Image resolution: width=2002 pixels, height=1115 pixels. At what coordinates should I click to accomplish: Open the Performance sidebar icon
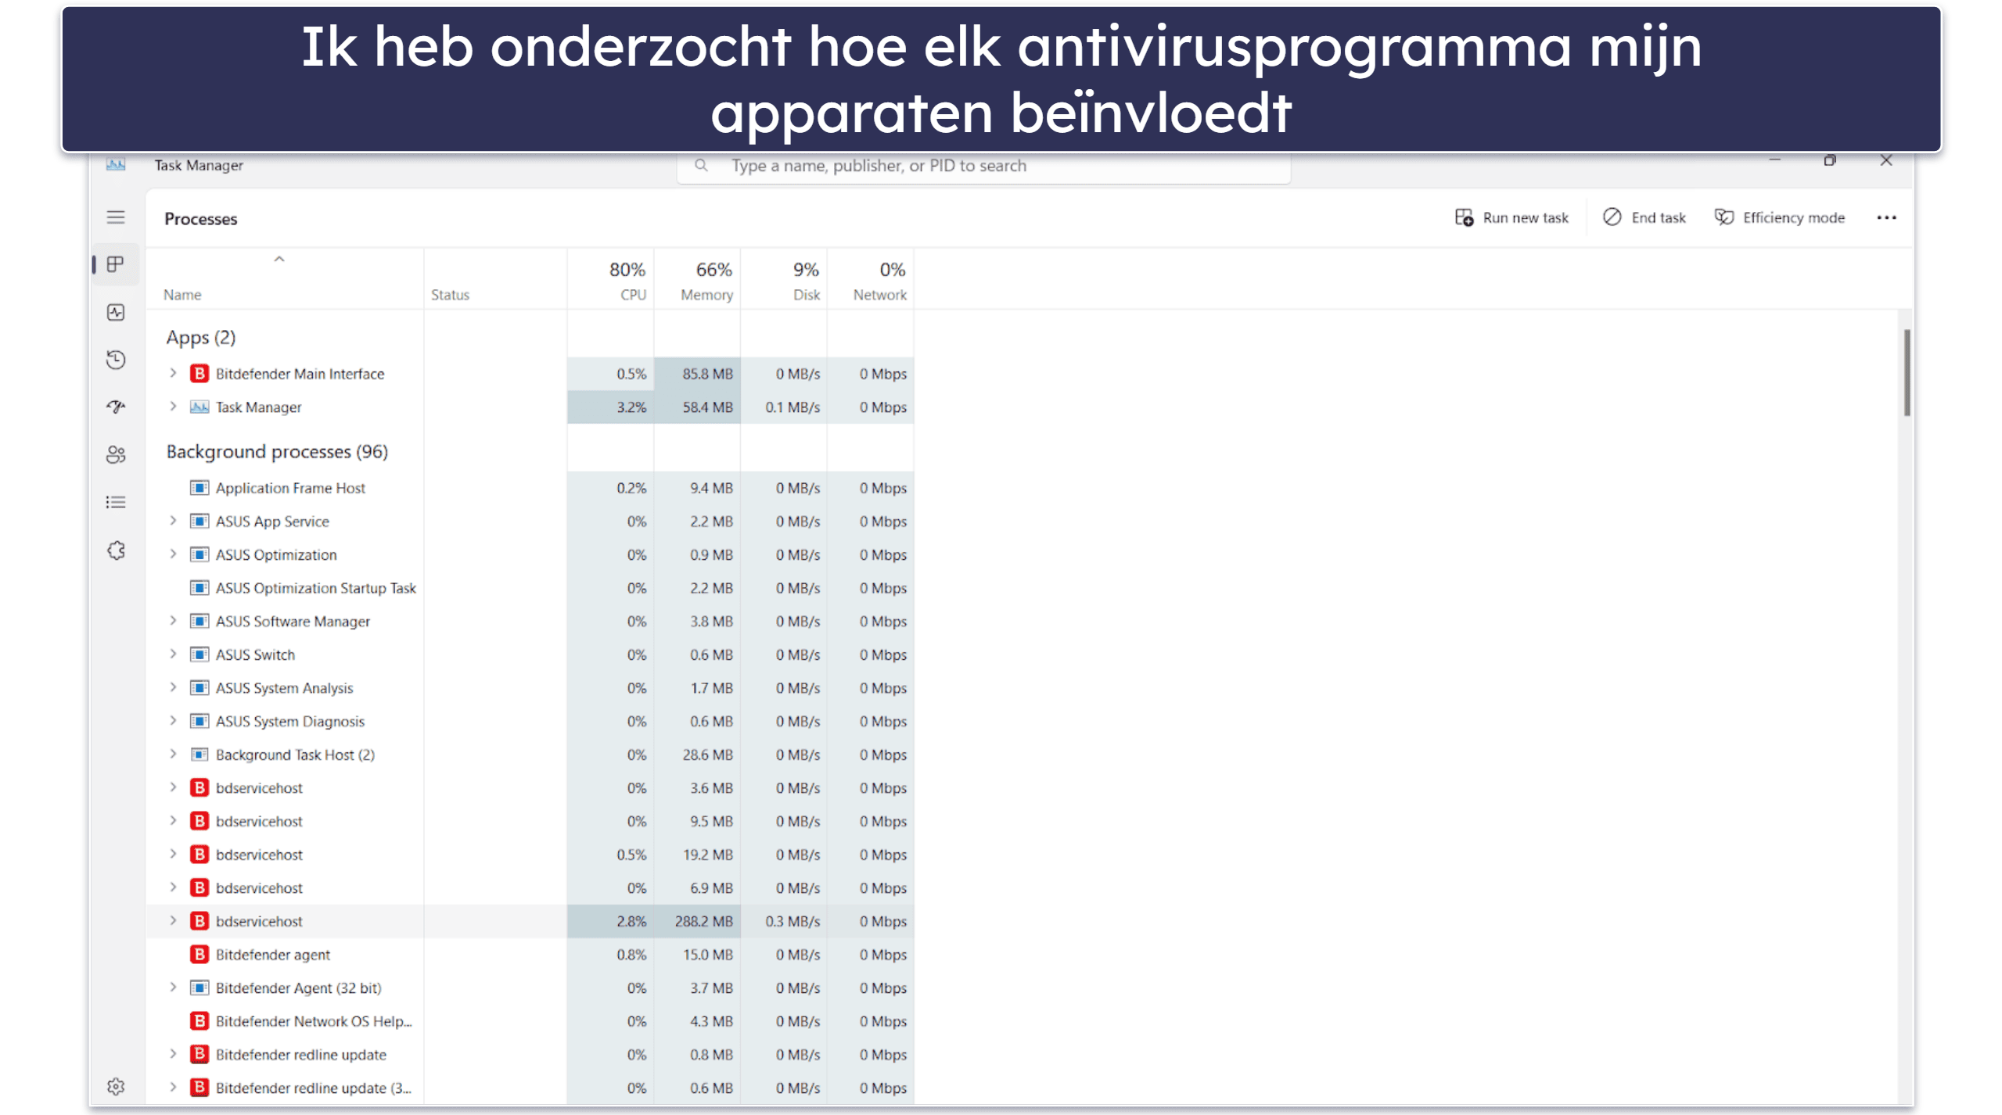pos(116,313)
